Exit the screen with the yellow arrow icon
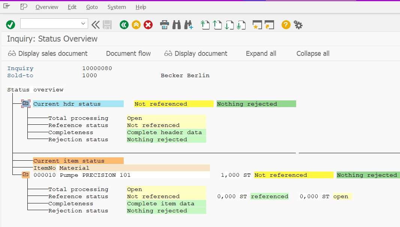The width and height of the screenshot is (400, 227). (135, 25)
